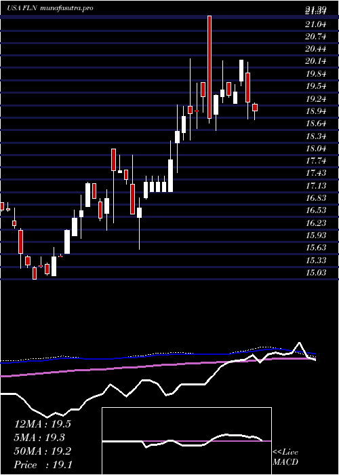Click the last red candlestick near 19.24
339x475 pixels.
tap(255, 107)
